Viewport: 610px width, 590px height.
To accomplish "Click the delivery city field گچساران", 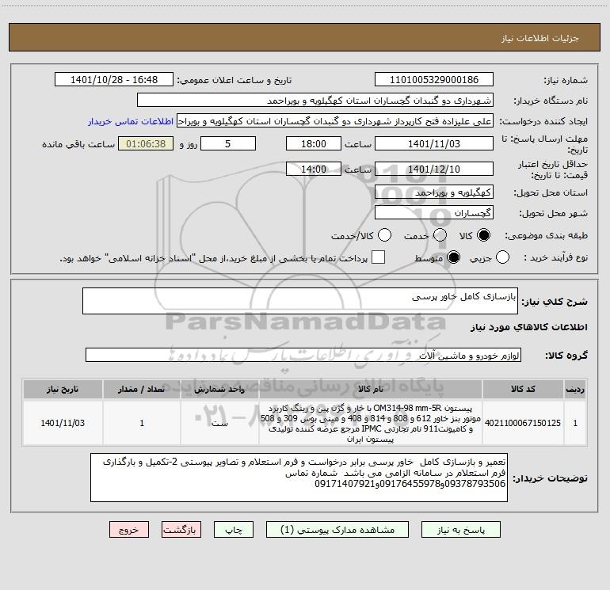I will (434, 213).
